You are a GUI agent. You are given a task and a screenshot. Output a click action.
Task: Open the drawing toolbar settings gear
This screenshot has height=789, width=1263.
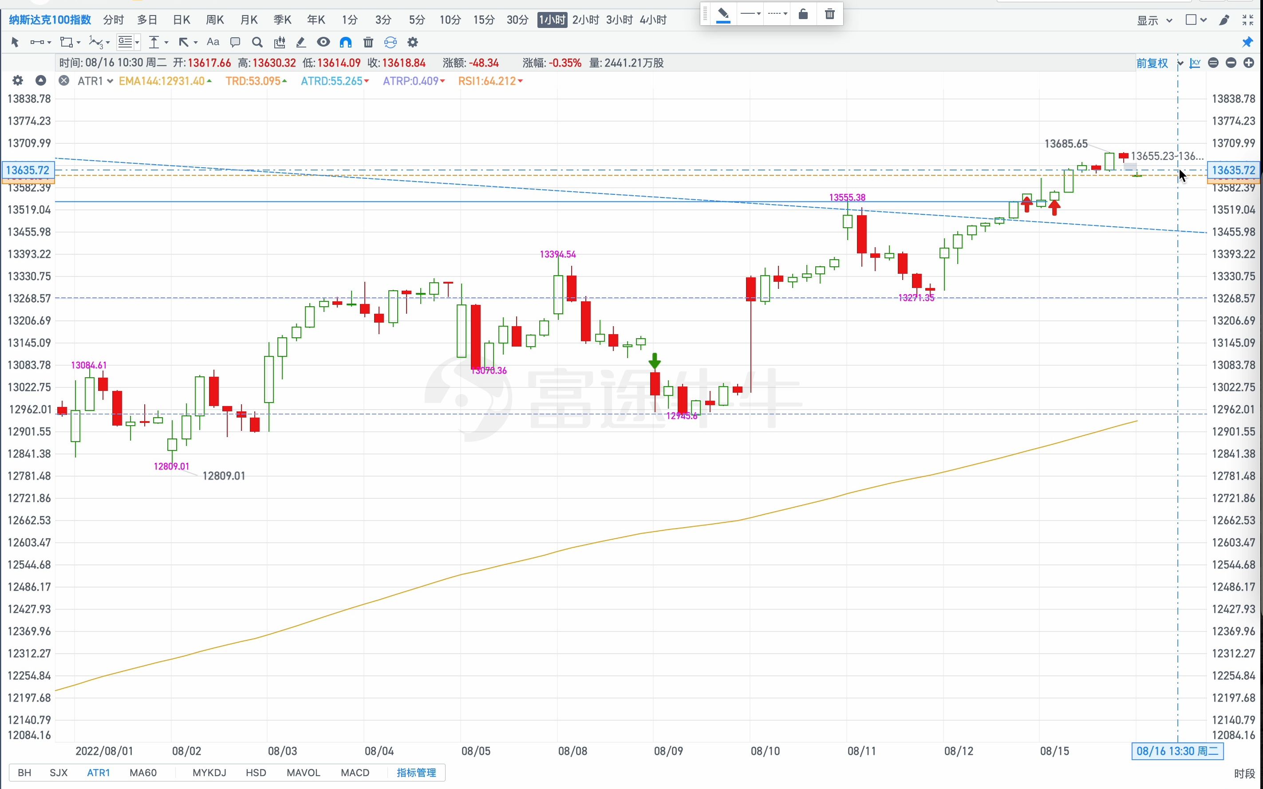[x=413, y=42]
